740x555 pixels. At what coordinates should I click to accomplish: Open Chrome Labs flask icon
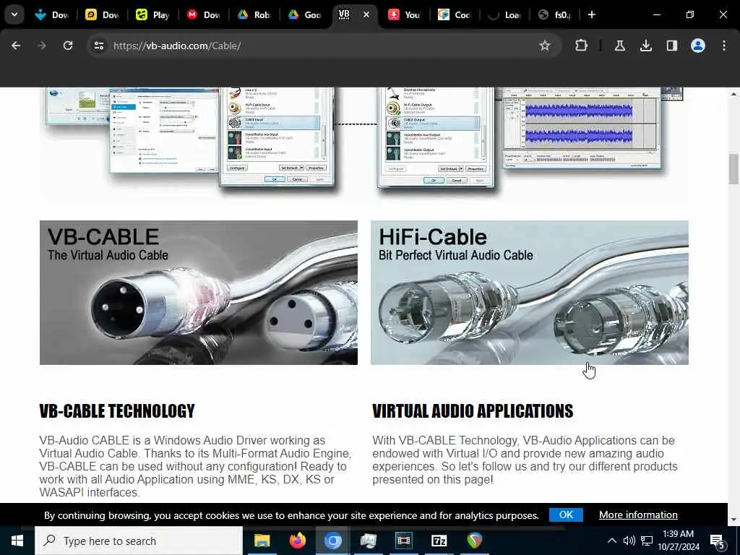[x=619, y=46]
